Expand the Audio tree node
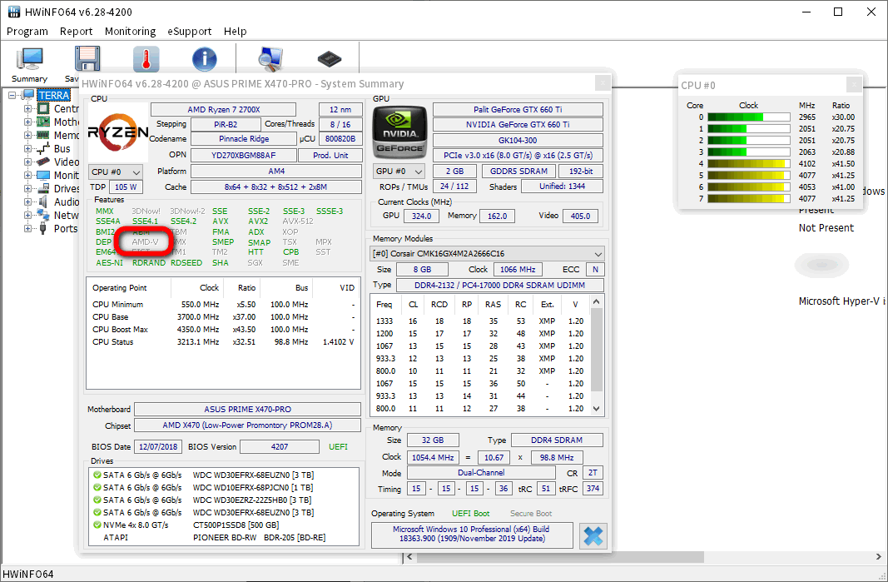 pos(27,201)
